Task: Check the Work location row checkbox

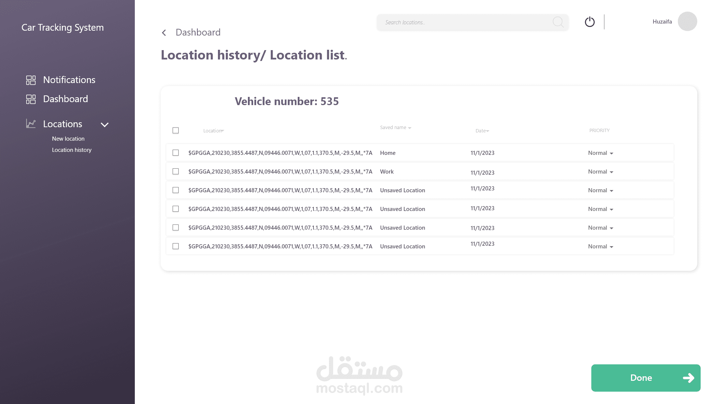Action: point(176,172)
